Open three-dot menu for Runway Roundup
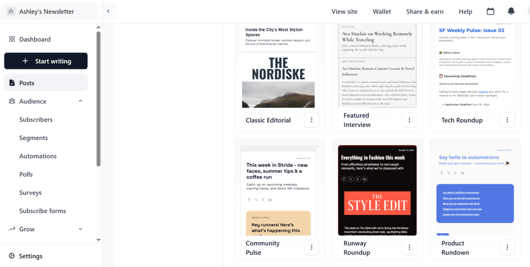The width and height of the screenshot is (530, 267). pyautogui.click(x=409, y=248)
